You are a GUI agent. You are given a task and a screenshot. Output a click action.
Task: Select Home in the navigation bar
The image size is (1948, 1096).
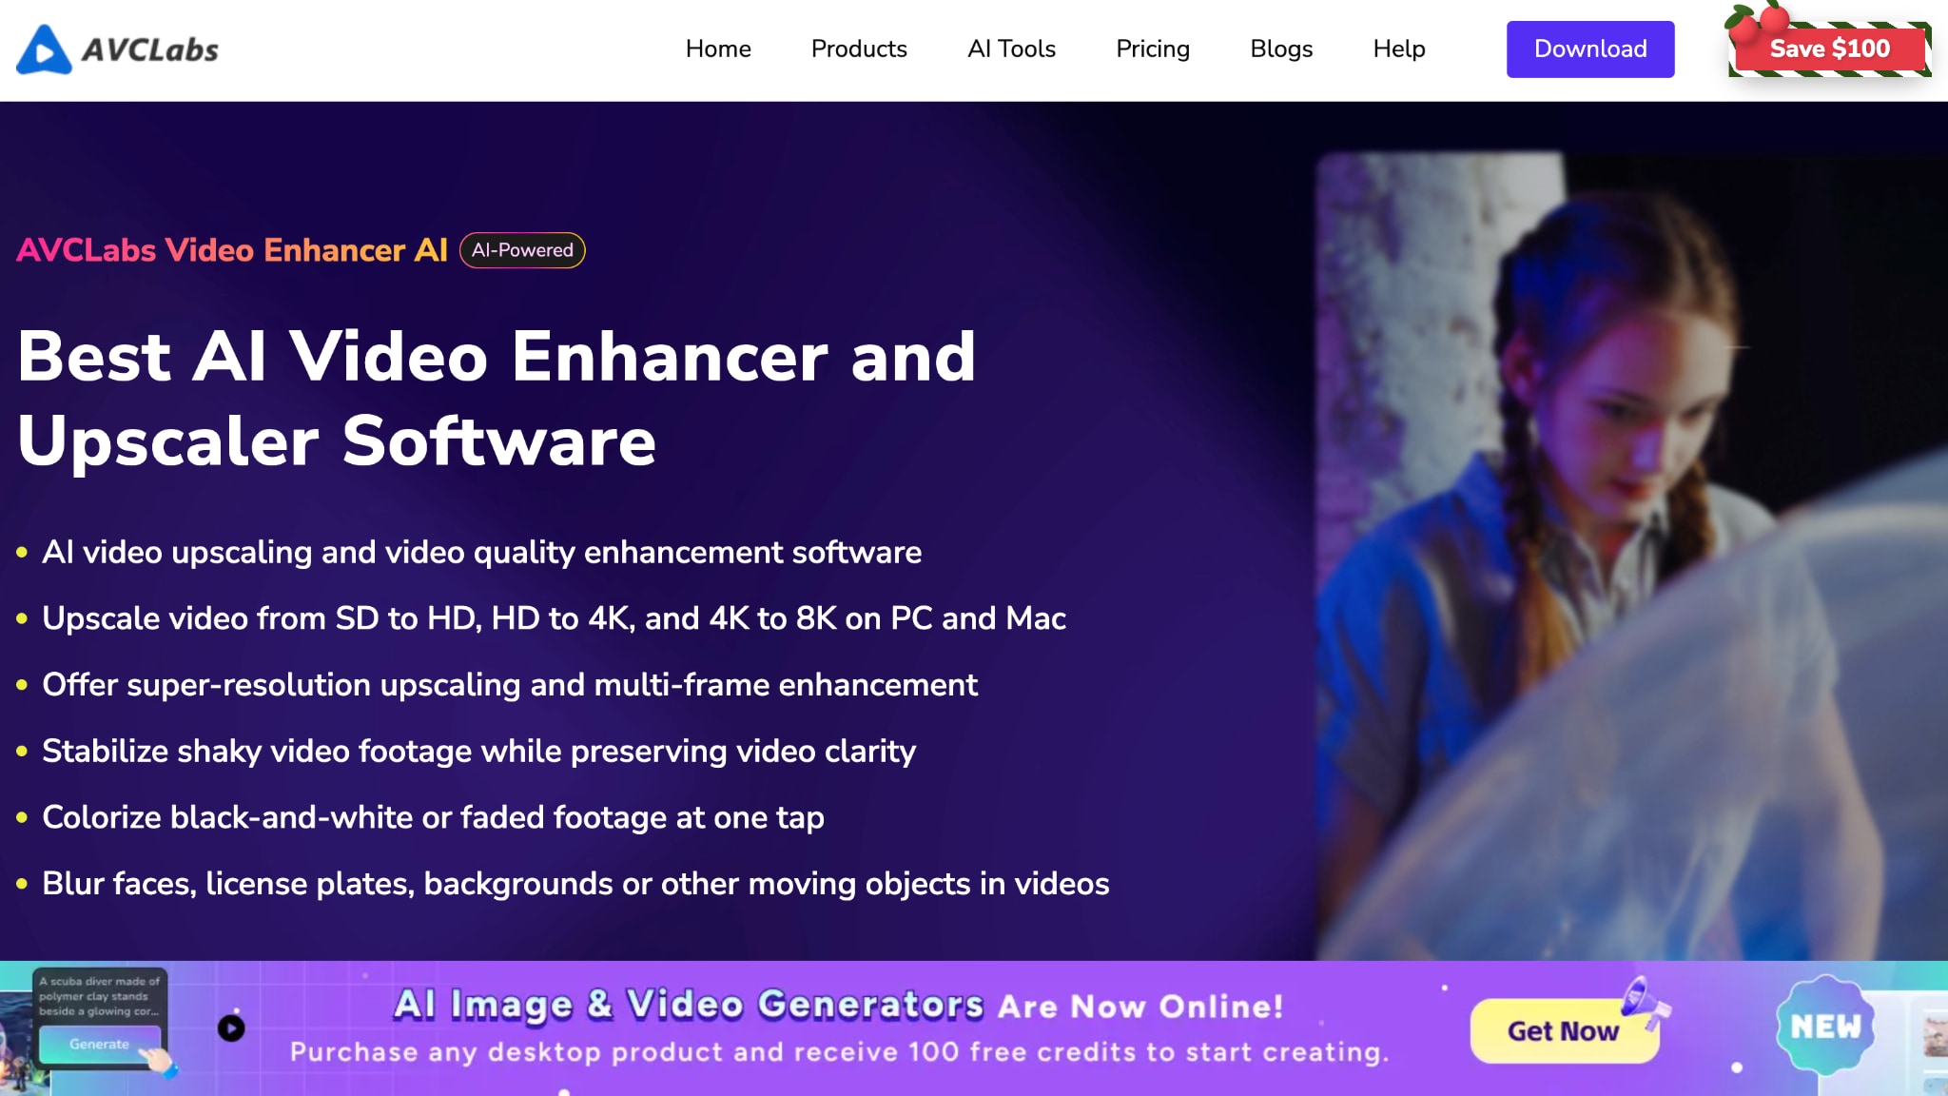click(718, 49)
